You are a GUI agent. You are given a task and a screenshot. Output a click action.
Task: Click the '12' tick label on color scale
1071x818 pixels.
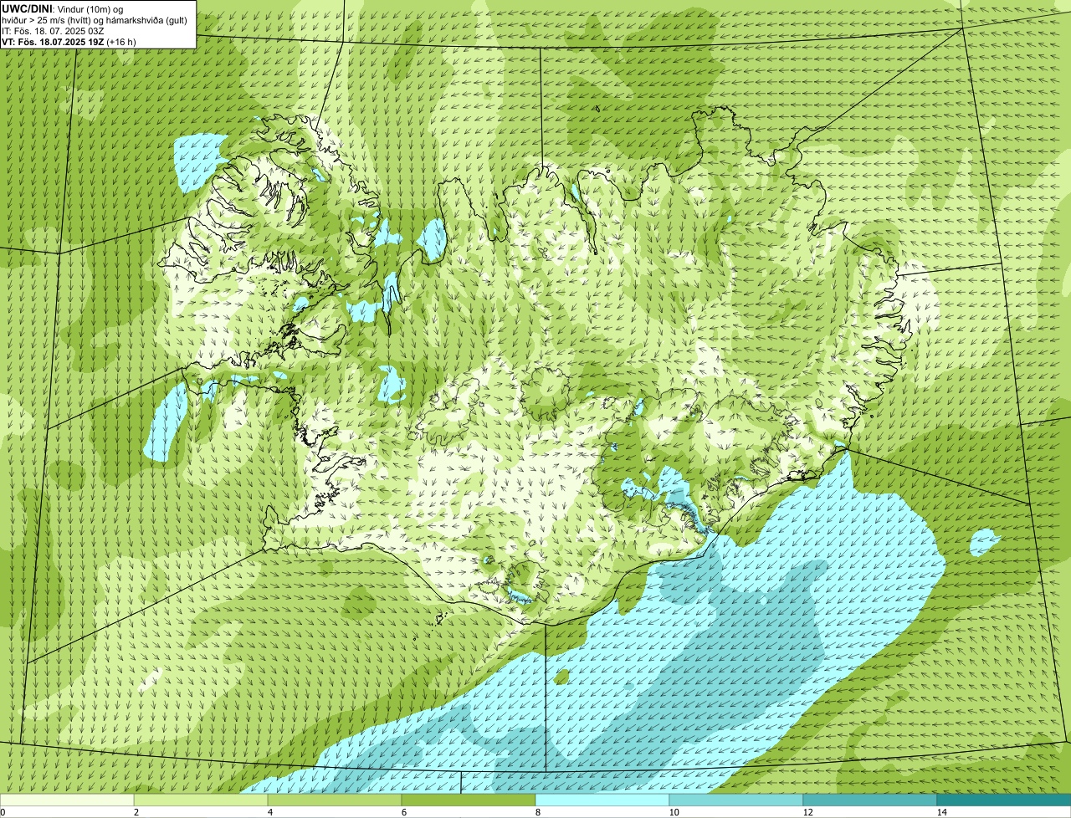[x=807, y=812]
